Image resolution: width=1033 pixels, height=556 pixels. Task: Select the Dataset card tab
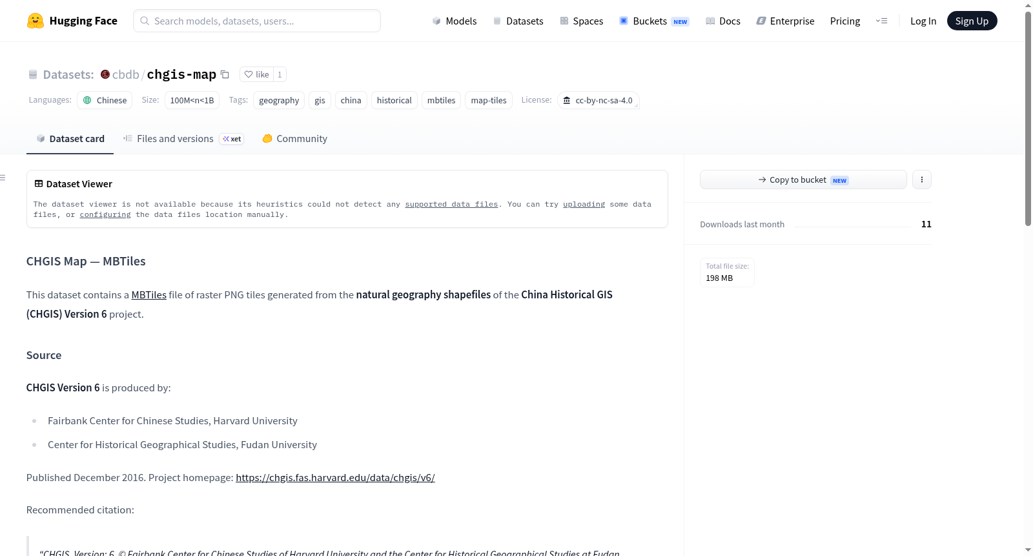tap(70, 139)
